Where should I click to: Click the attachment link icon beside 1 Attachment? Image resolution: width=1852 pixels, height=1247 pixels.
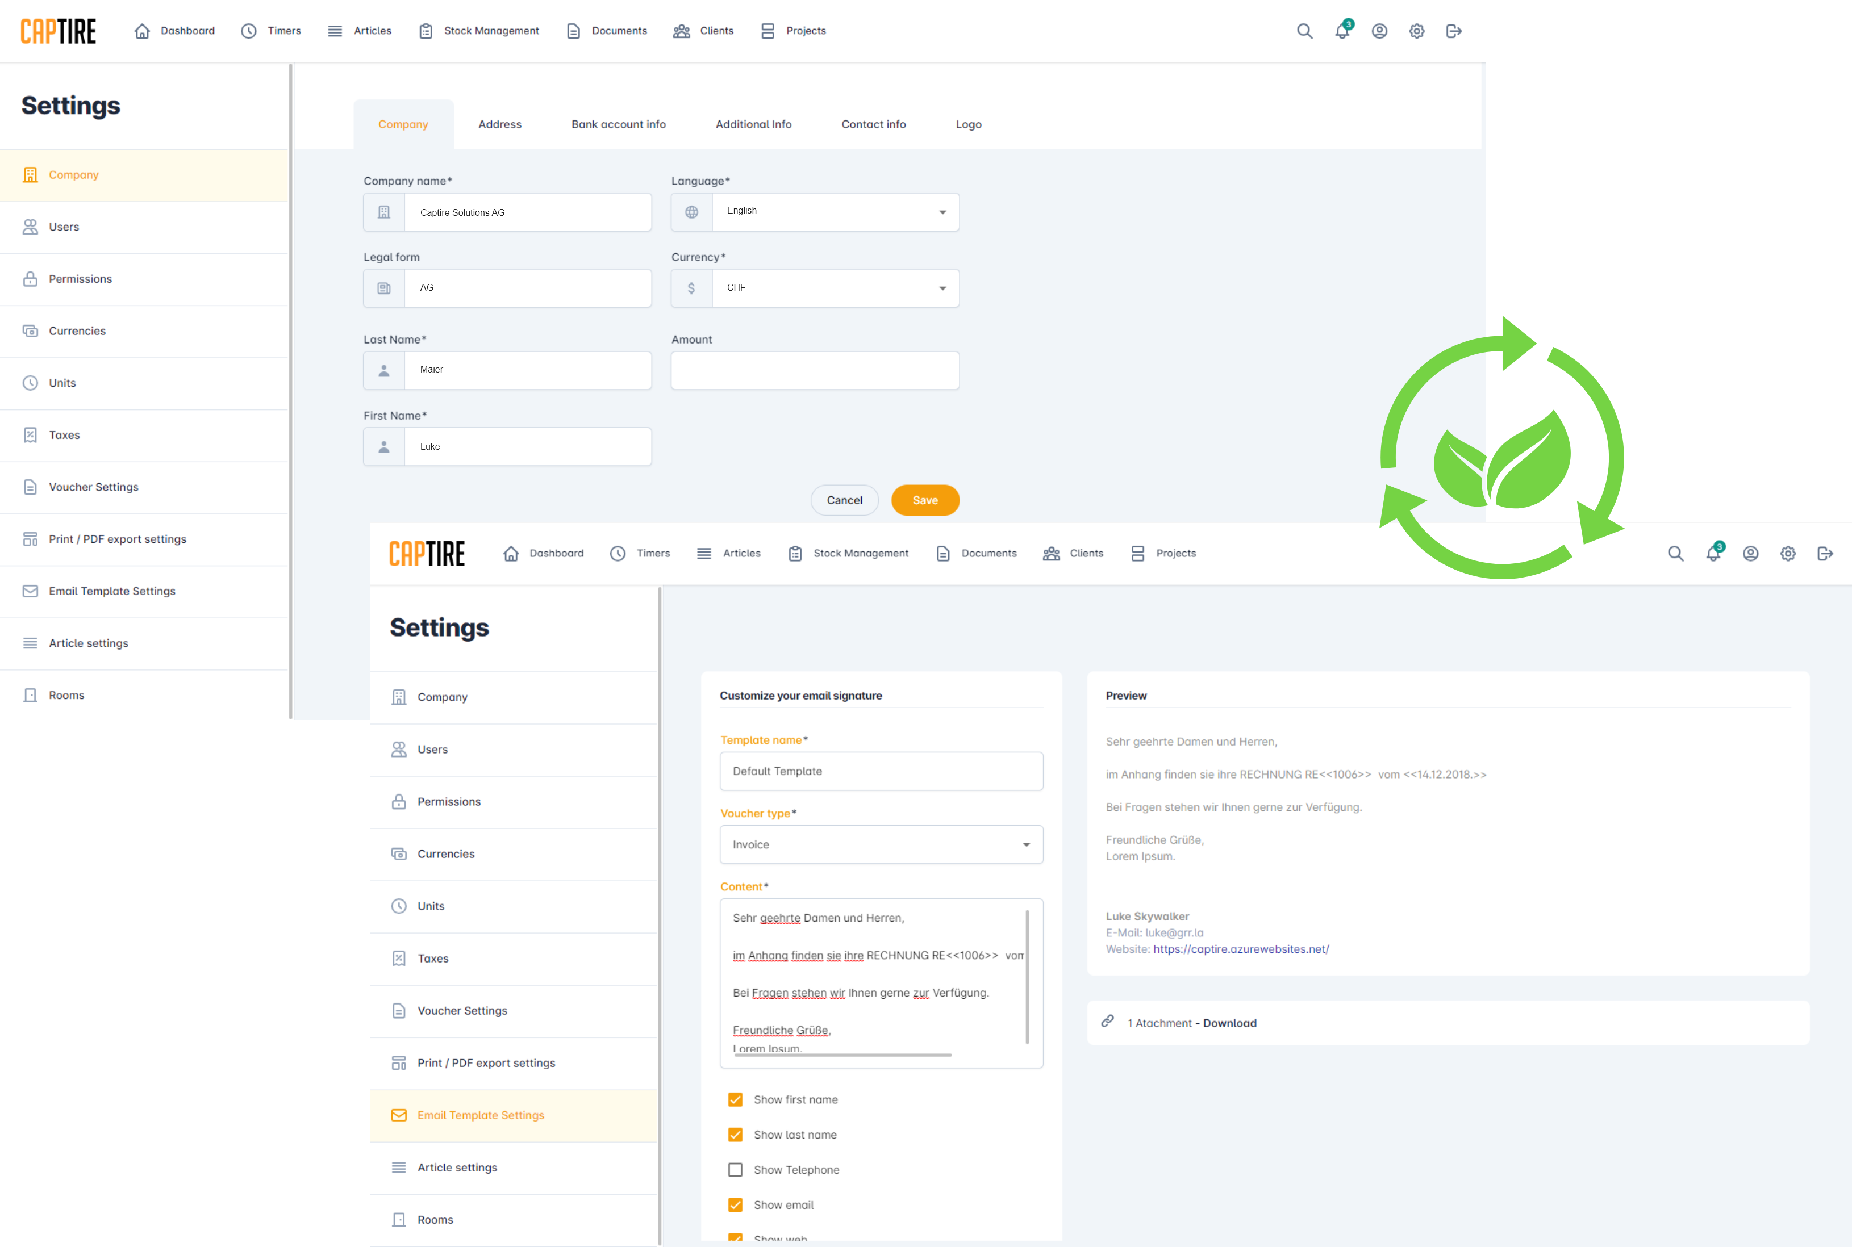coord(1107,1021)
